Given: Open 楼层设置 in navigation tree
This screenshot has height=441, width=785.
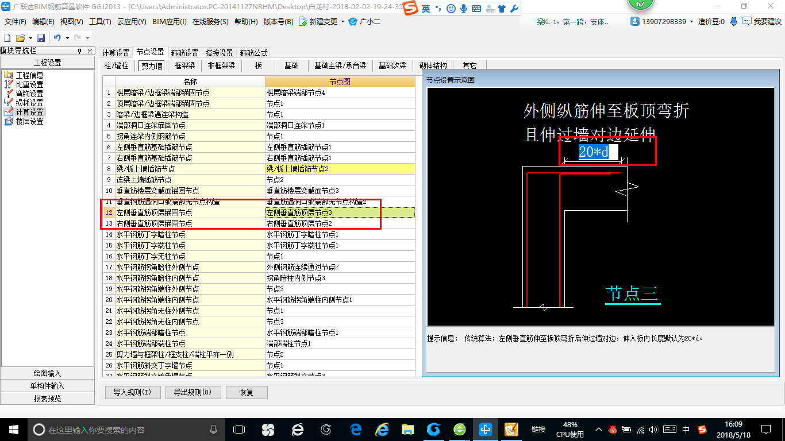Looking at the screenshot, I should pyautogui.click(x=29, y=122).
